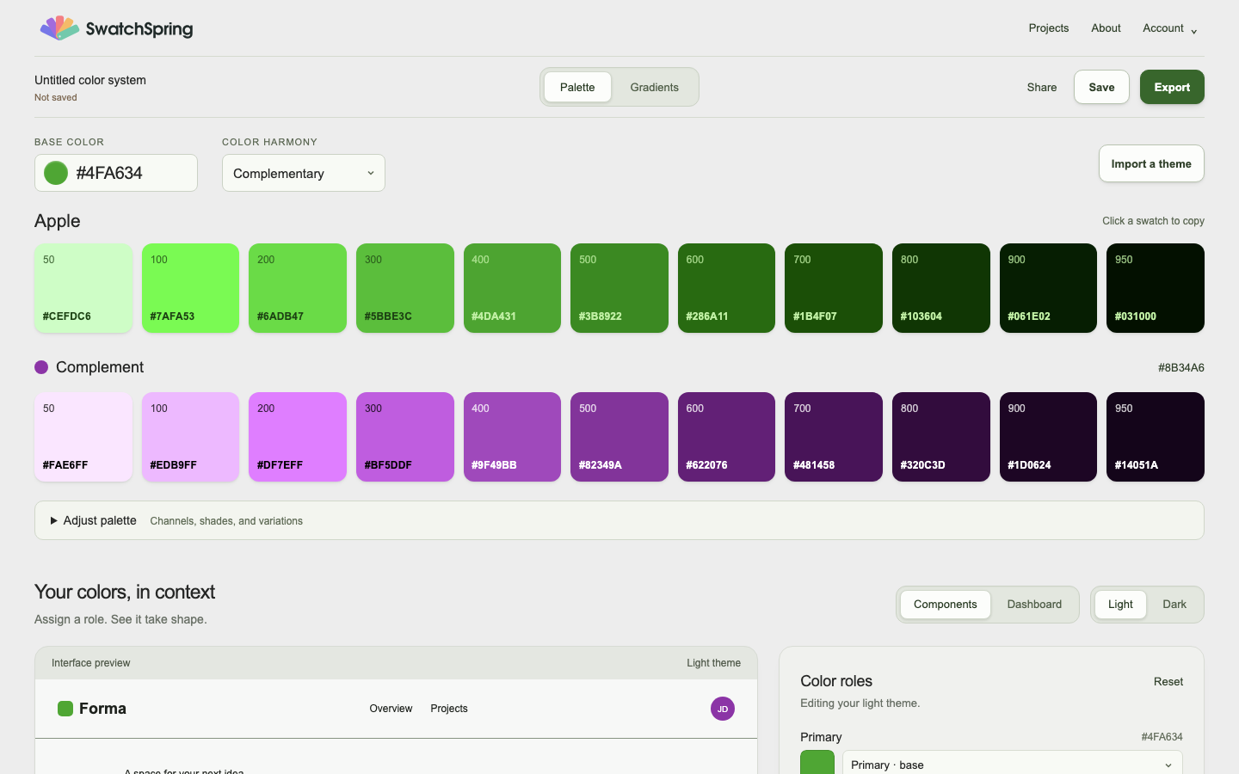Copy the Complement 100 swatch #EDB9FF
The image size is (1239, 774).
(x=190, y=437)
